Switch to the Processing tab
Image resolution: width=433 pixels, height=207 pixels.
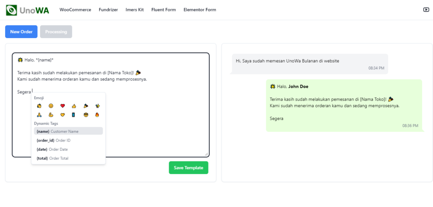56,32
